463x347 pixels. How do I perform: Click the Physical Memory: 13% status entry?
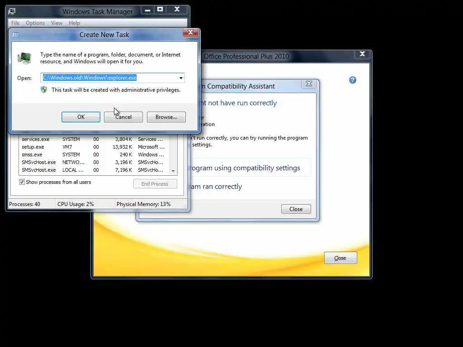143,204
